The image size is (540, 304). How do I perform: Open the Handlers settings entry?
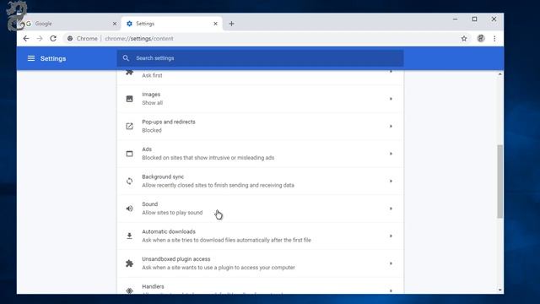(x=261, y=285)
